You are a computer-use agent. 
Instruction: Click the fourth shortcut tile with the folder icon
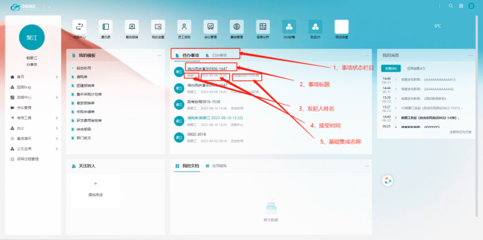point(158,27)
